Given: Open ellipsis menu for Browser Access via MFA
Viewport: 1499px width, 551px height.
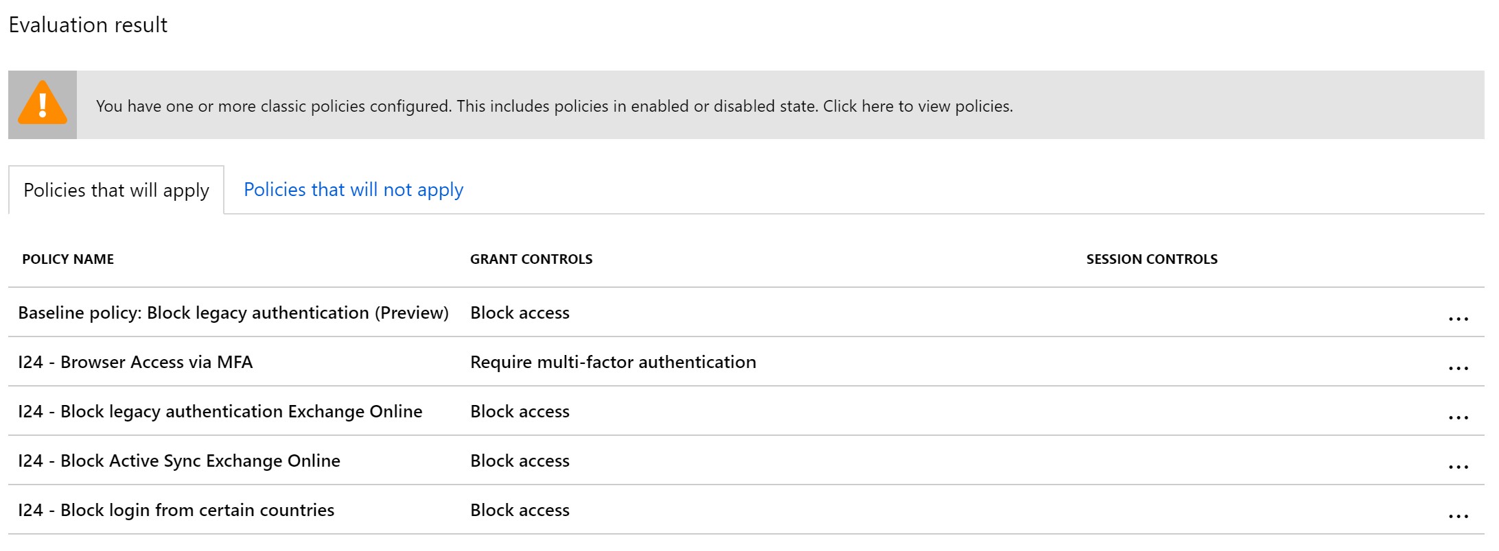Looking at the screenshot, I should click(x=1458, y=367).
